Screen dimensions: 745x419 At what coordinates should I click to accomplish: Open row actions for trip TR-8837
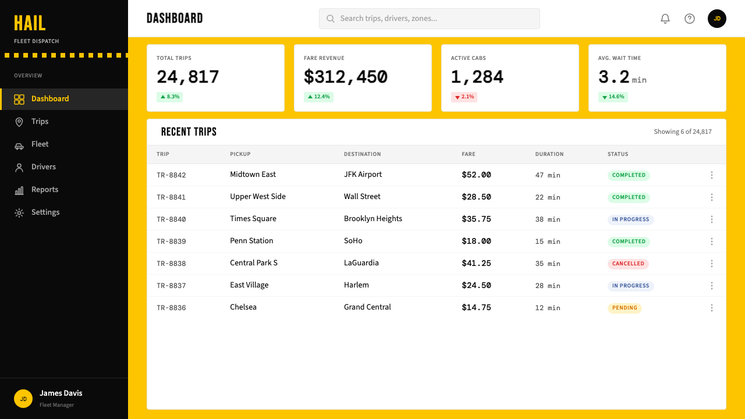712,286
